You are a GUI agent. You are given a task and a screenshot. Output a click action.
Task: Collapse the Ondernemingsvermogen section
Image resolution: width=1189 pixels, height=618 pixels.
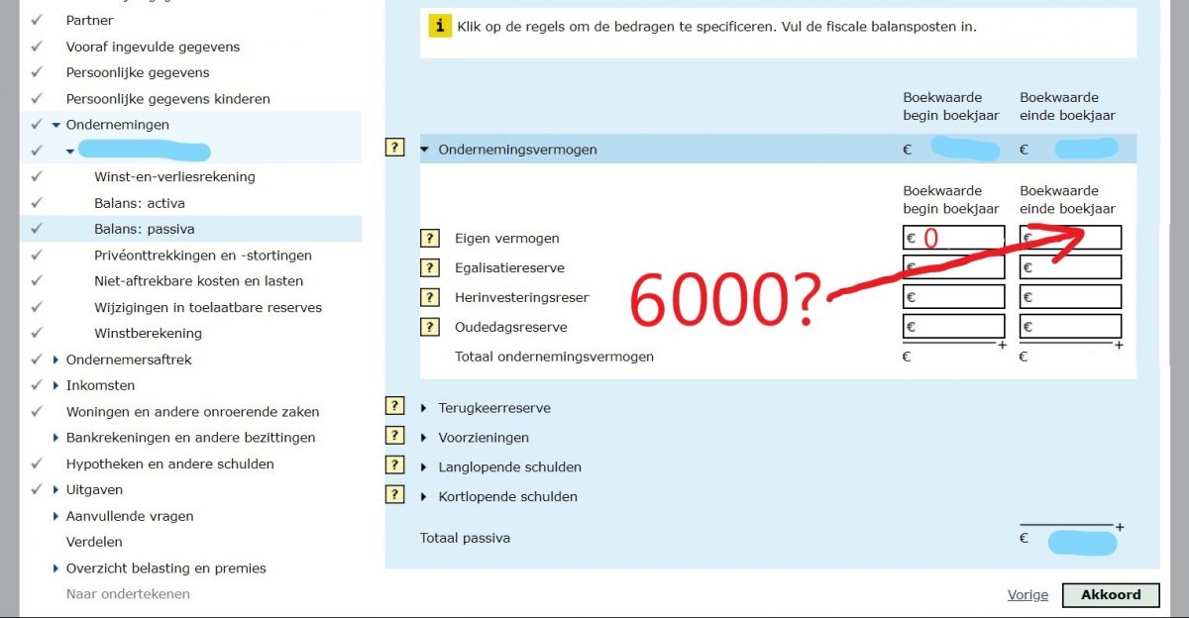(425, 150)
